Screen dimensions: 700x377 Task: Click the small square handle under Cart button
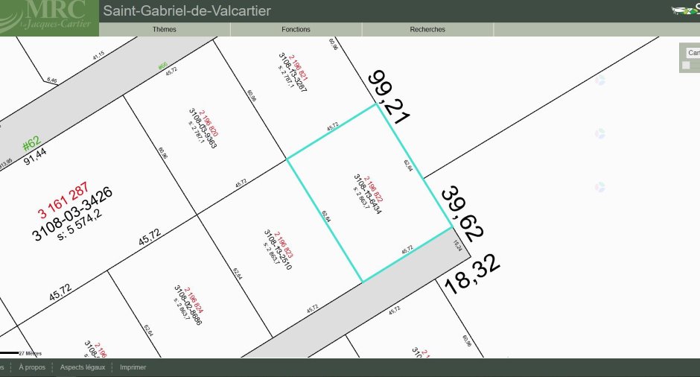point(686,66)
